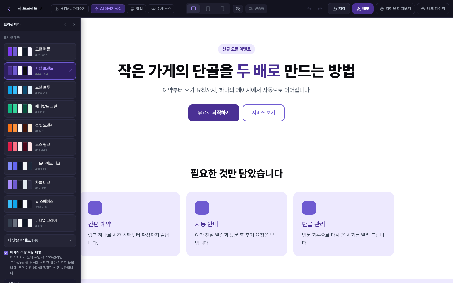Click 무료로 시작하기 button in page
This screenshot has width=453, height=283.
coord(214,113)
